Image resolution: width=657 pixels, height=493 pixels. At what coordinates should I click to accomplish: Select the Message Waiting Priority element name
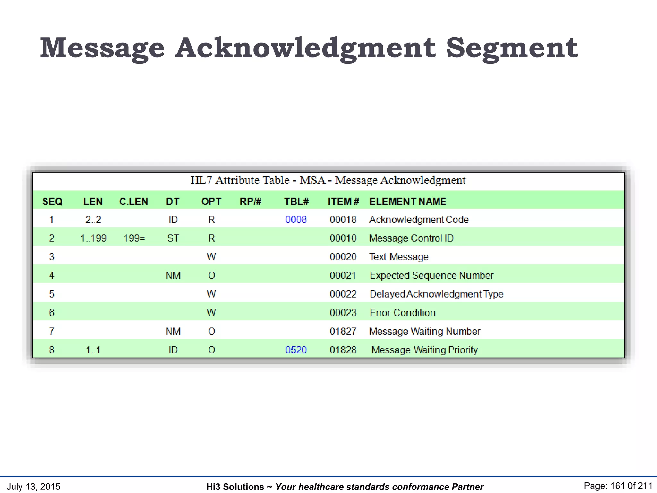425,350
